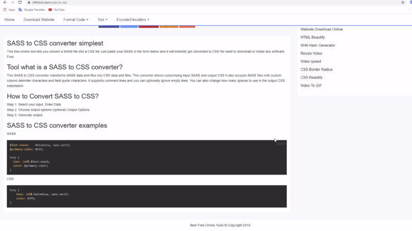
Task: Open the YouTube bookmark
Action: 57,9
